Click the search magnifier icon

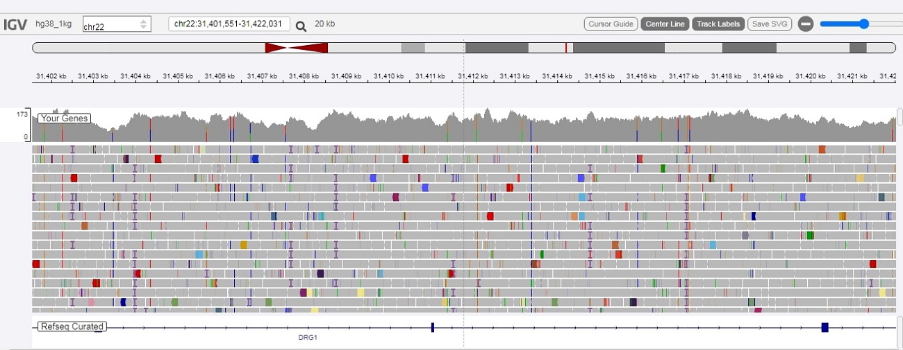[301, 26]
